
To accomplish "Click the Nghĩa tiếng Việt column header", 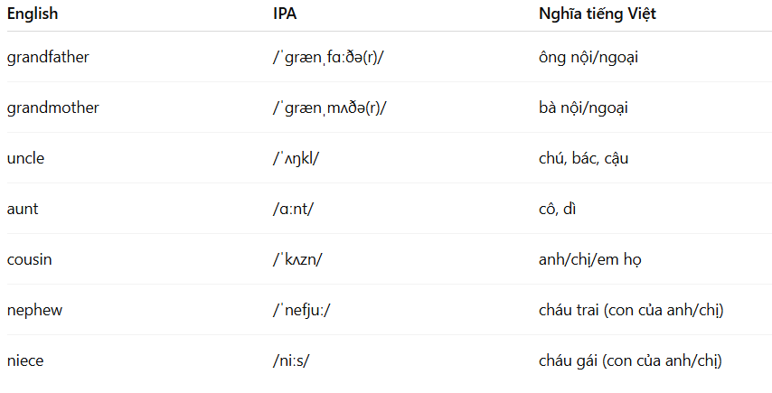I will click(598, 14).
